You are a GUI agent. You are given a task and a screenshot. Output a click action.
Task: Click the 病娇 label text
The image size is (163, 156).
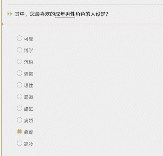tap(29, 121)
